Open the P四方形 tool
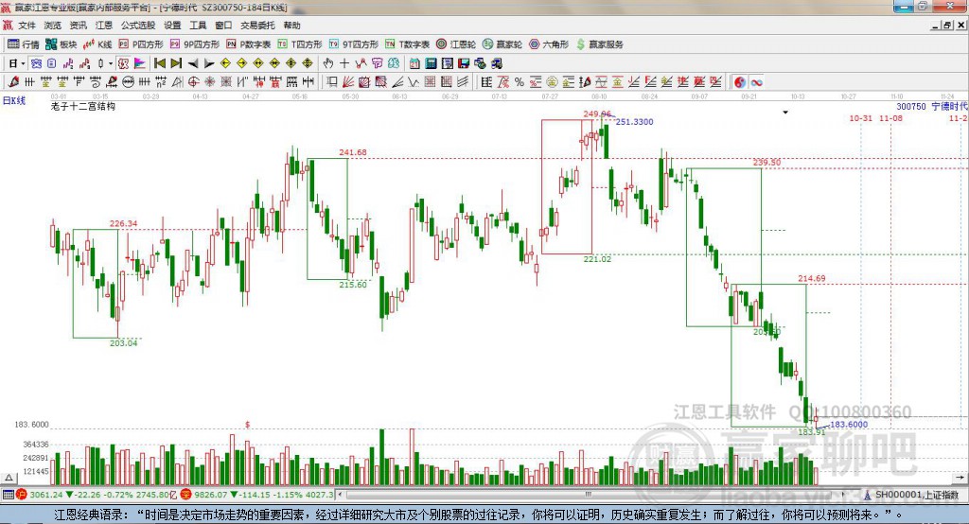Viewport: 969px width, 524px height. coord(141,44)
